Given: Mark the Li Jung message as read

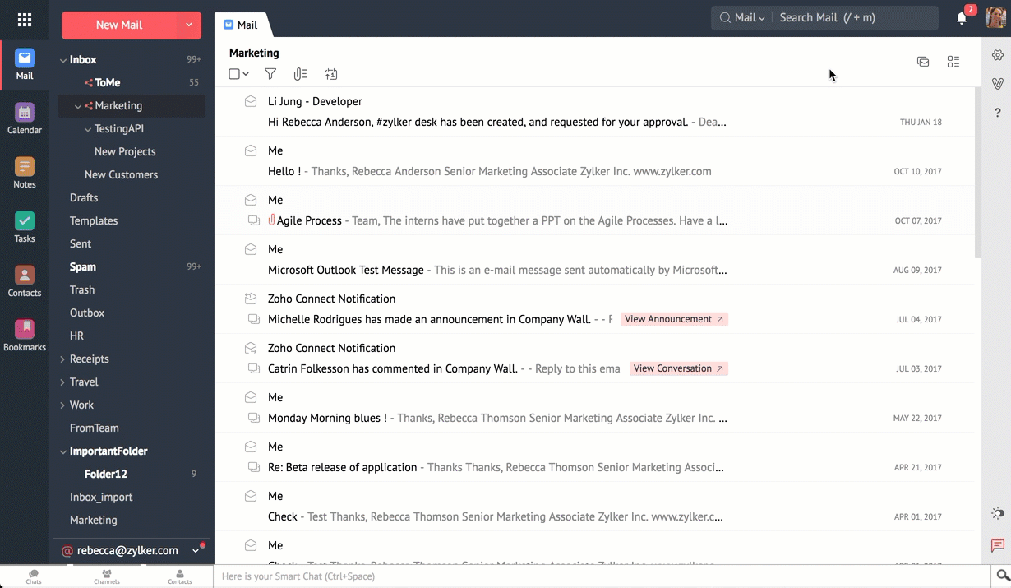Looking at the screenshot, I should [250, 101].
